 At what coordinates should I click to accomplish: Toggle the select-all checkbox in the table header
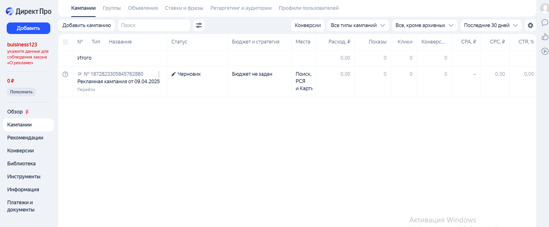click(x=65, y=42)
